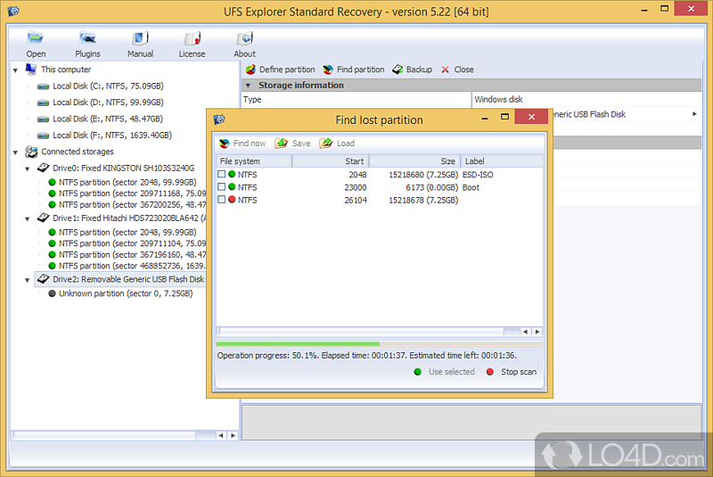Sort by File system column header
This screenshot has width=713, height=477.
[254, 161]
